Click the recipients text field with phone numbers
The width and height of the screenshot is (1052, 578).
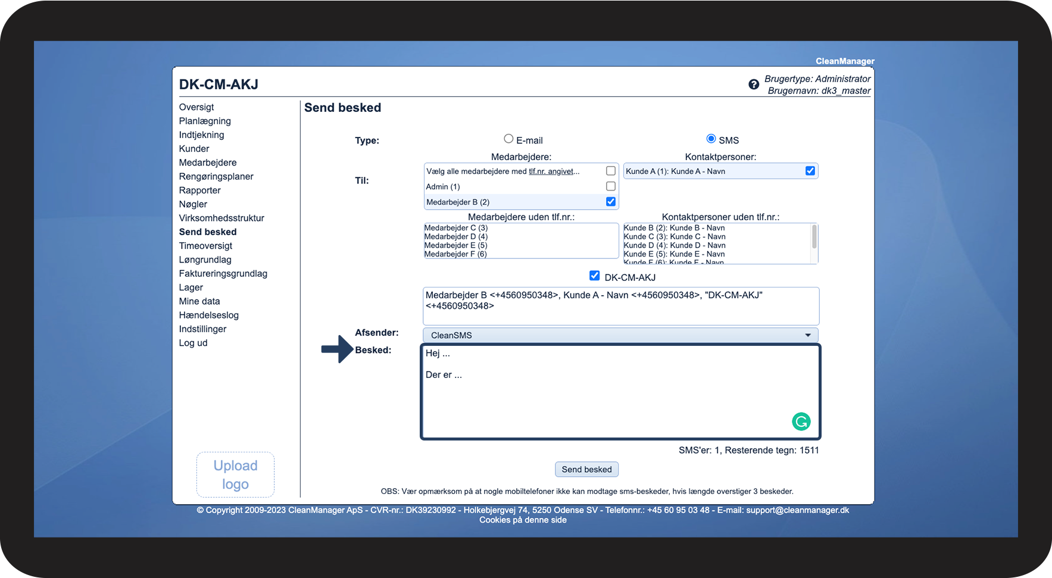(620, 306)
